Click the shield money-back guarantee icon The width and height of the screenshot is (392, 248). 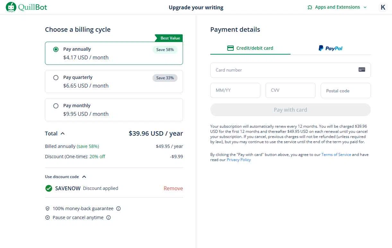(48, 209)
